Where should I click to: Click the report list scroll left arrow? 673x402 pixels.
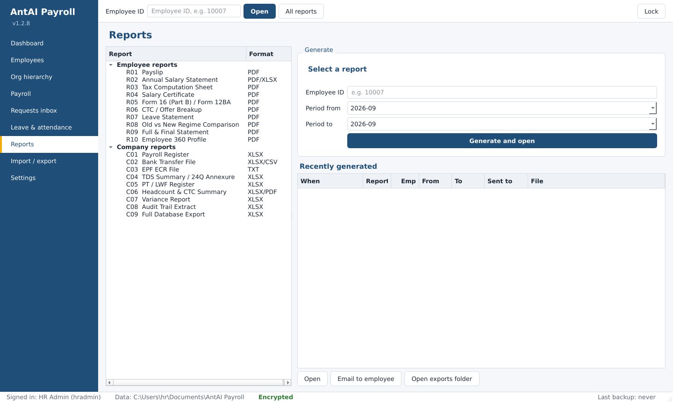pos(109,382)
